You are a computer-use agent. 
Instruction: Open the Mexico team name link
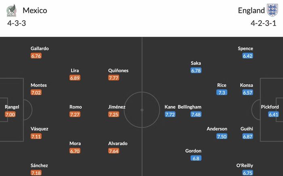tap(35, 10)
